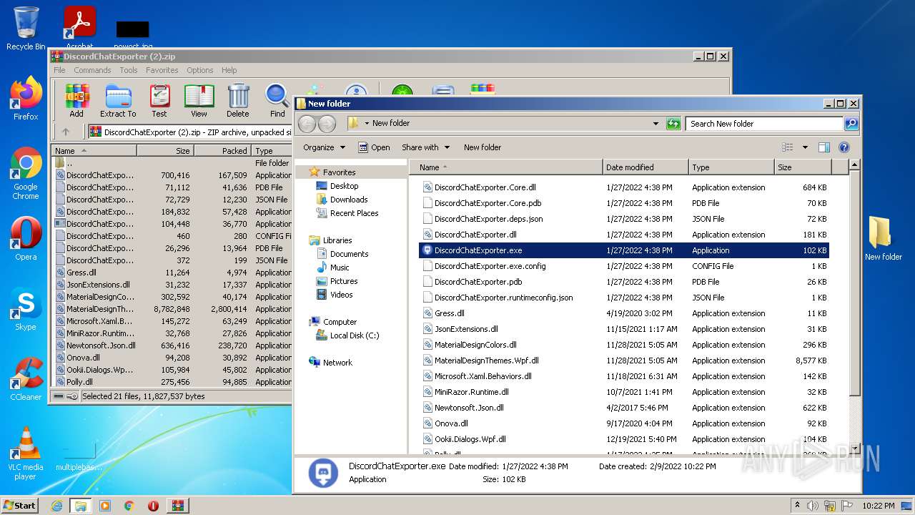
Task: Click the Open button in Explorer toolbar
Action: click(x=374, y=147)
